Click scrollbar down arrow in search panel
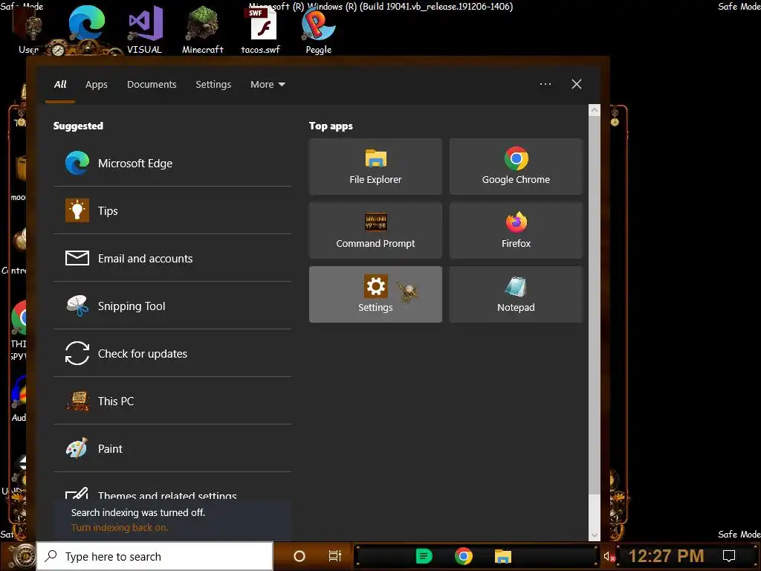The width and height of the screenshot is (761, 571). point(594,535)
